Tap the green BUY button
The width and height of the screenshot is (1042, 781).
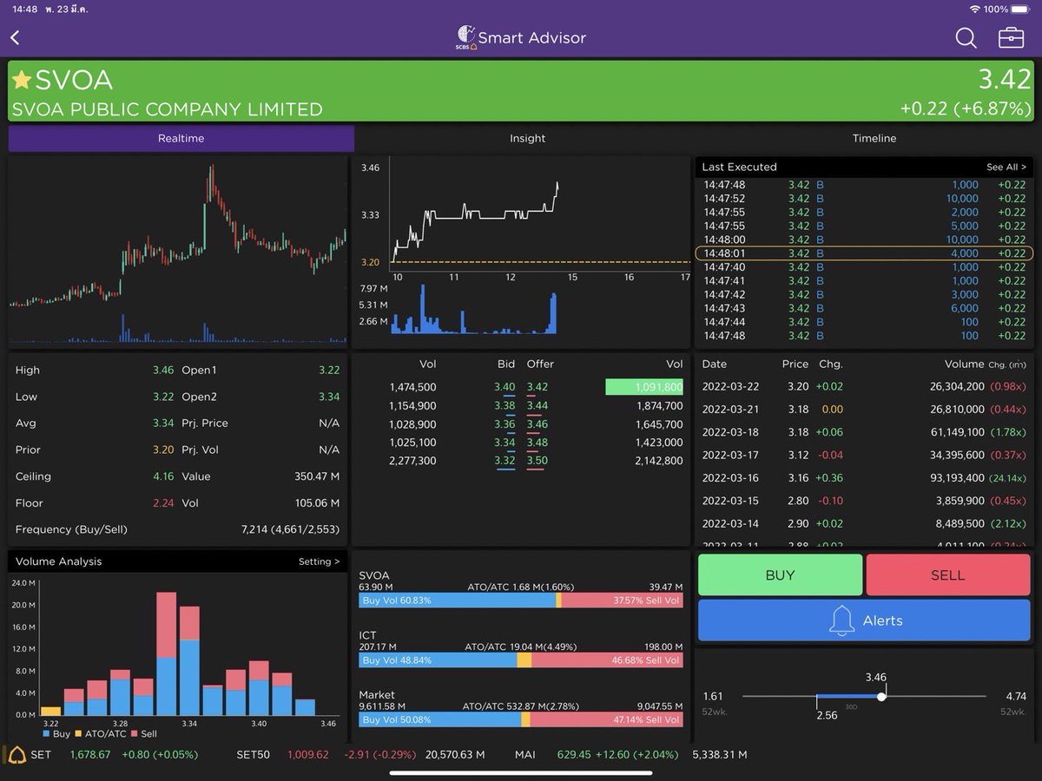click(x=780, y=574)
